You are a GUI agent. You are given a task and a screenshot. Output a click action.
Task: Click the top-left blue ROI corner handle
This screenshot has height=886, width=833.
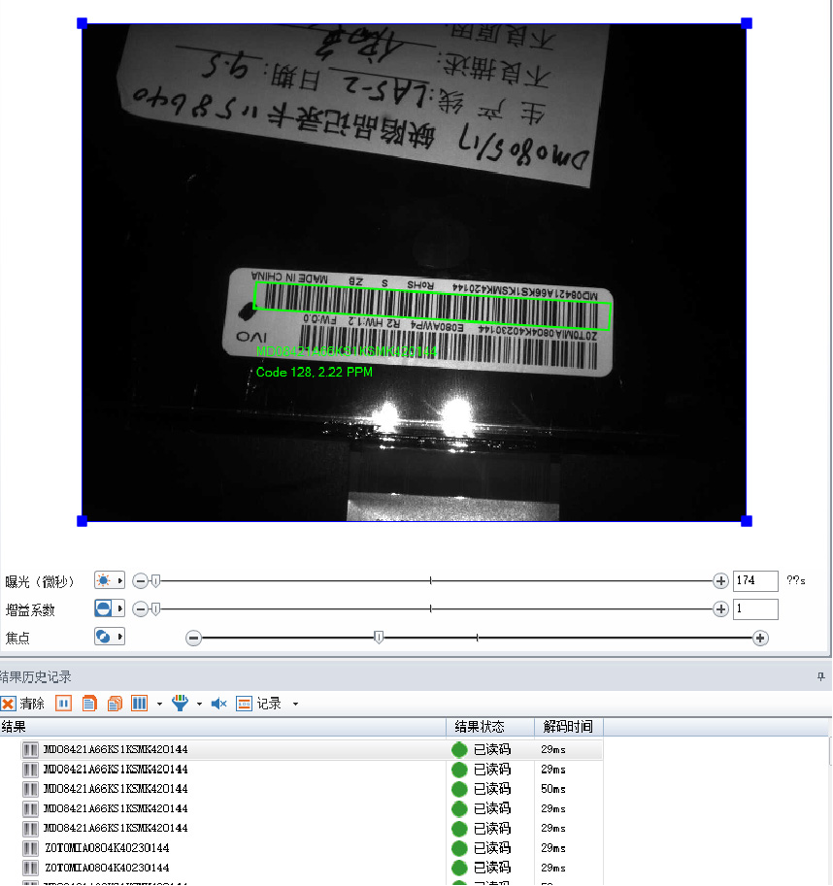coord(82,23)
